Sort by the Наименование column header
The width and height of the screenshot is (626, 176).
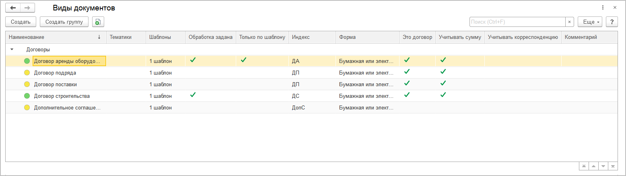tap(55, 37)
